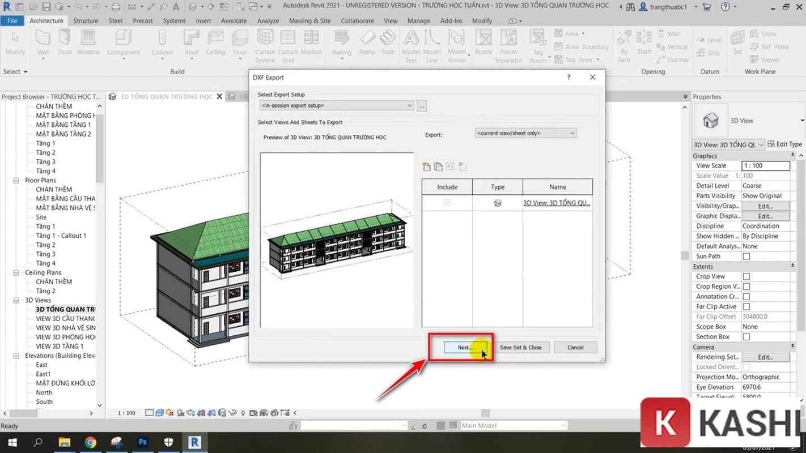Viewport: 806px width, 453px height.
Task: Switch to the Massing & Site tab
Action: click(x=309, y=21)
